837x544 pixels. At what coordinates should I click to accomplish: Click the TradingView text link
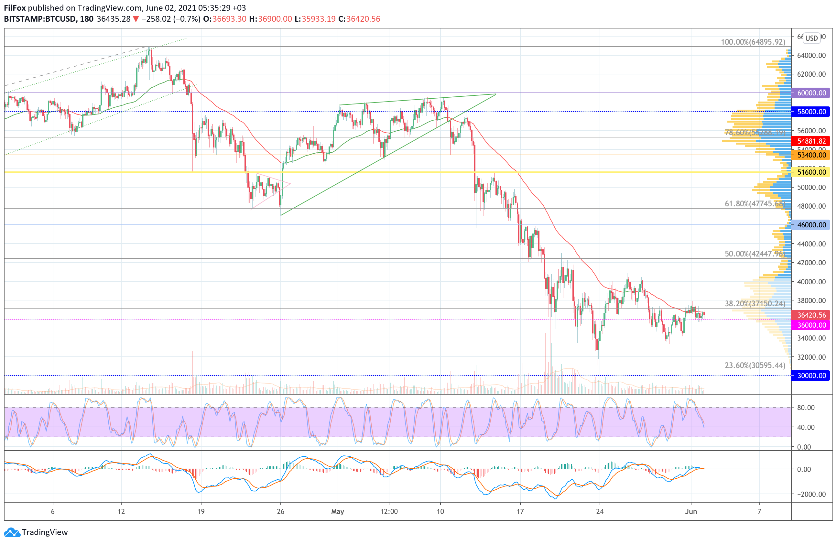(x=45, y=532)
